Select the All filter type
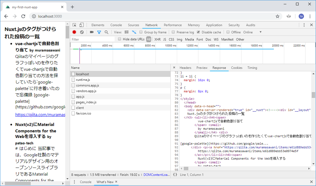316x186 pixels. point(149,39)
